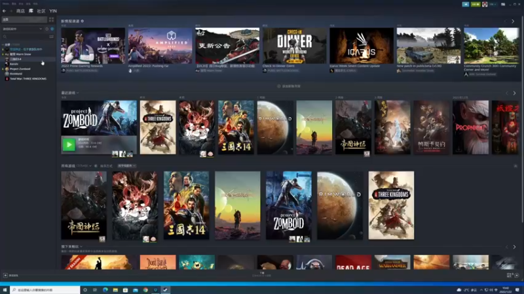Select Total War: THREE KINGDOMS in list
The image size is (524, 294).
[x=28, y=78]
